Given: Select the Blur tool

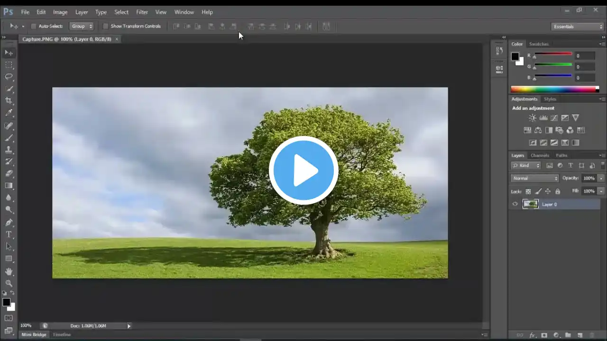Looking at the screenshot, I should (x=9, y=198).
